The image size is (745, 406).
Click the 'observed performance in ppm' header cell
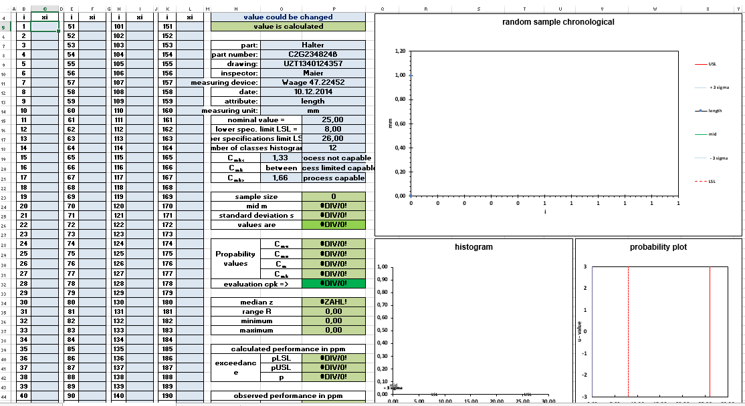[288, 395]
